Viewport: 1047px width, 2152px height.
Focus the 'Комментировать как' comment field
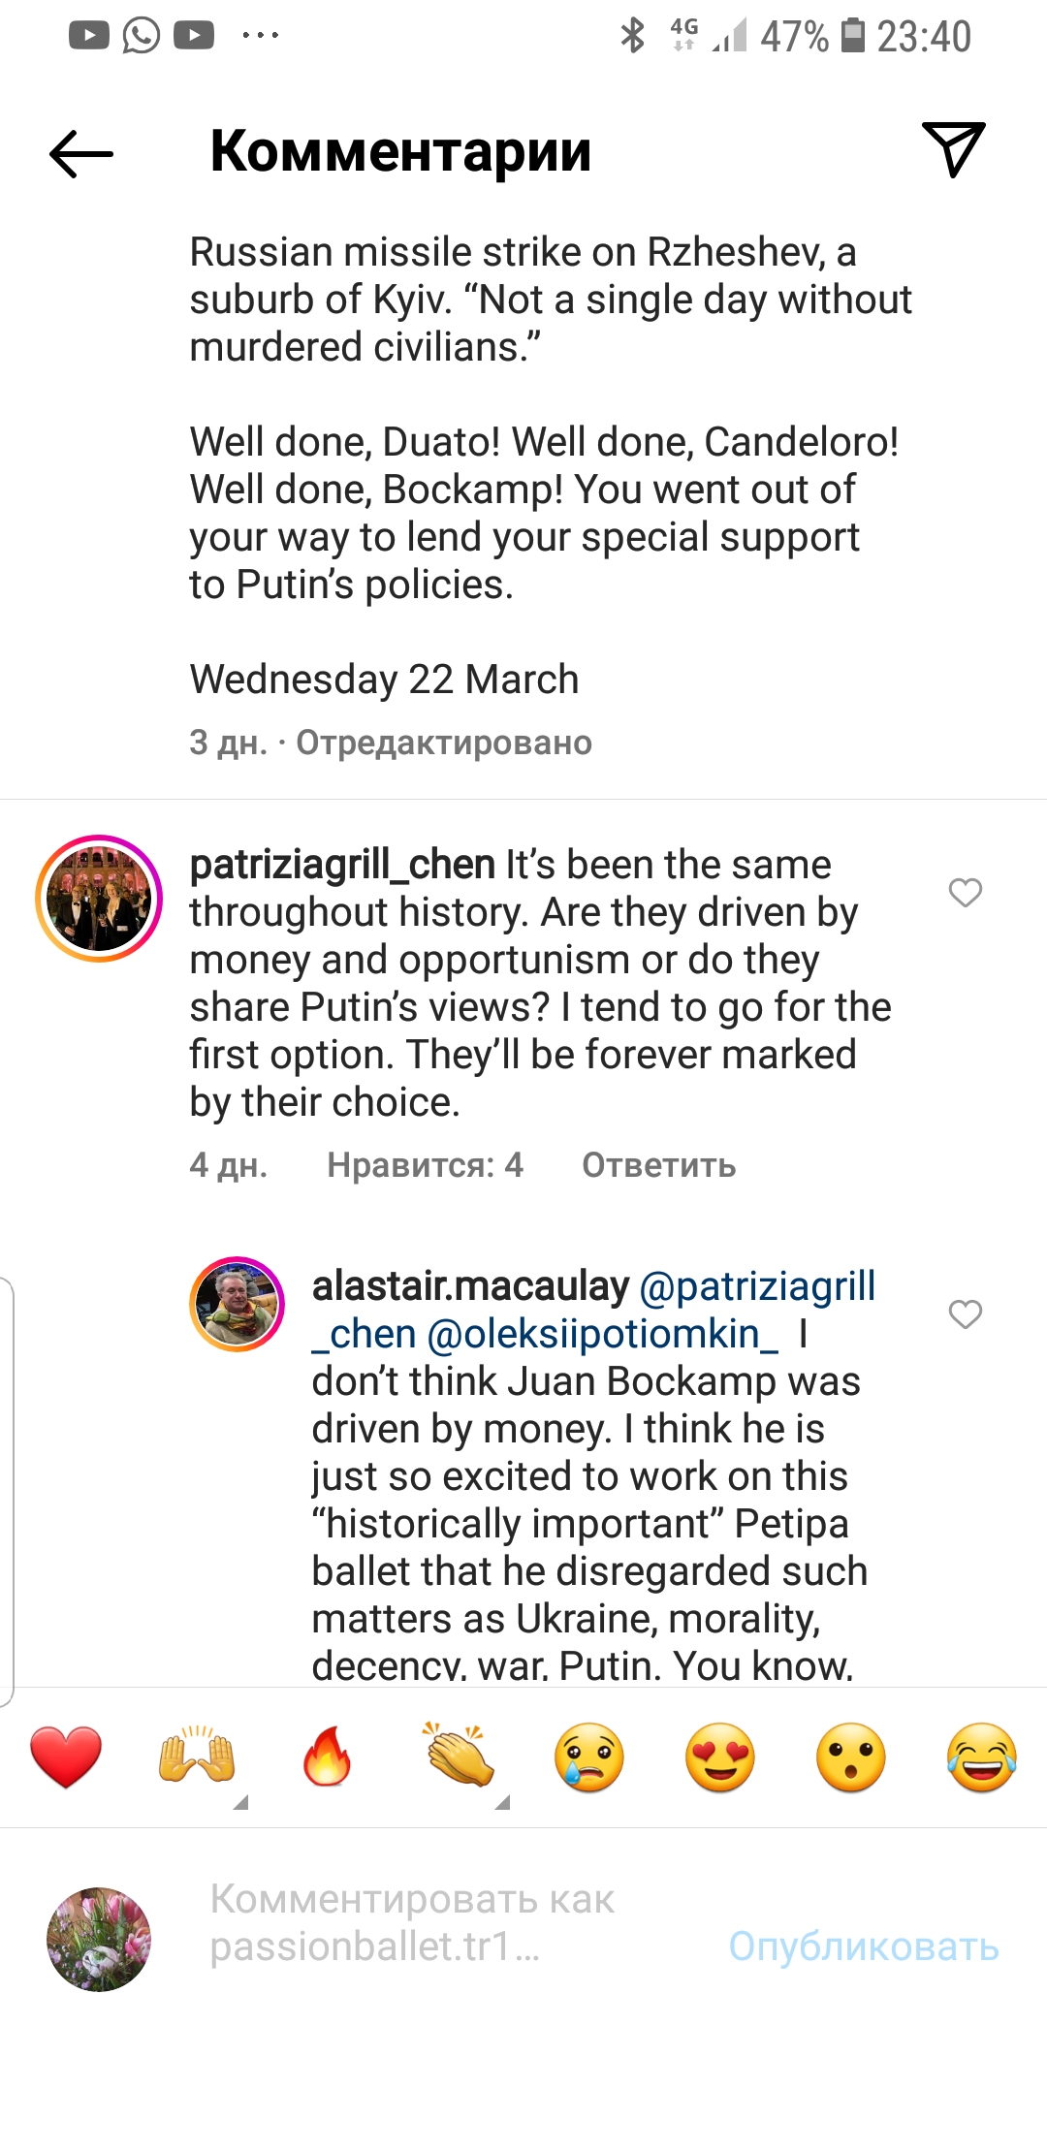pos(436,1923)
